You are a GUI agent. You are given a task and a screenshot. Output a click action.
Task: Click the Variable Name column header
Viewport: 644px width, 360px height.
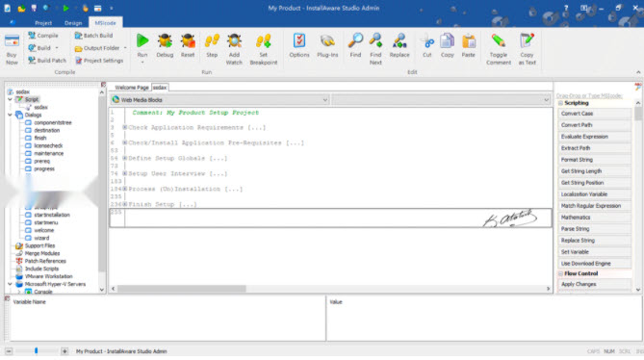pos(29,301)
